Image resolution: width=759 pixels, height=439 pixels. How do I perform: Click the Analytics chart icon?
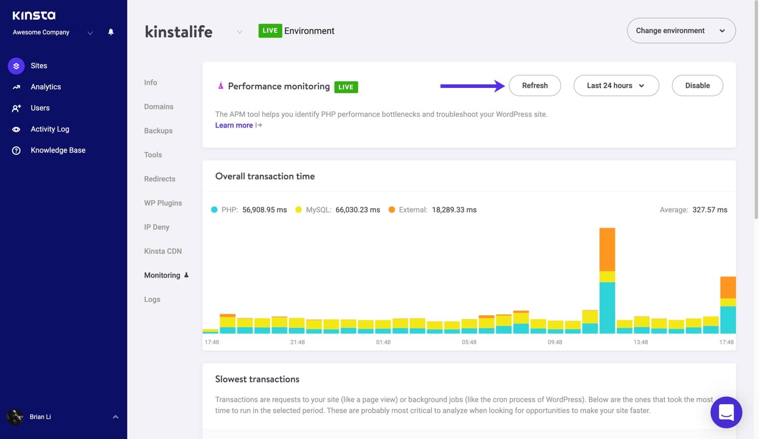[x=16, y=87]
